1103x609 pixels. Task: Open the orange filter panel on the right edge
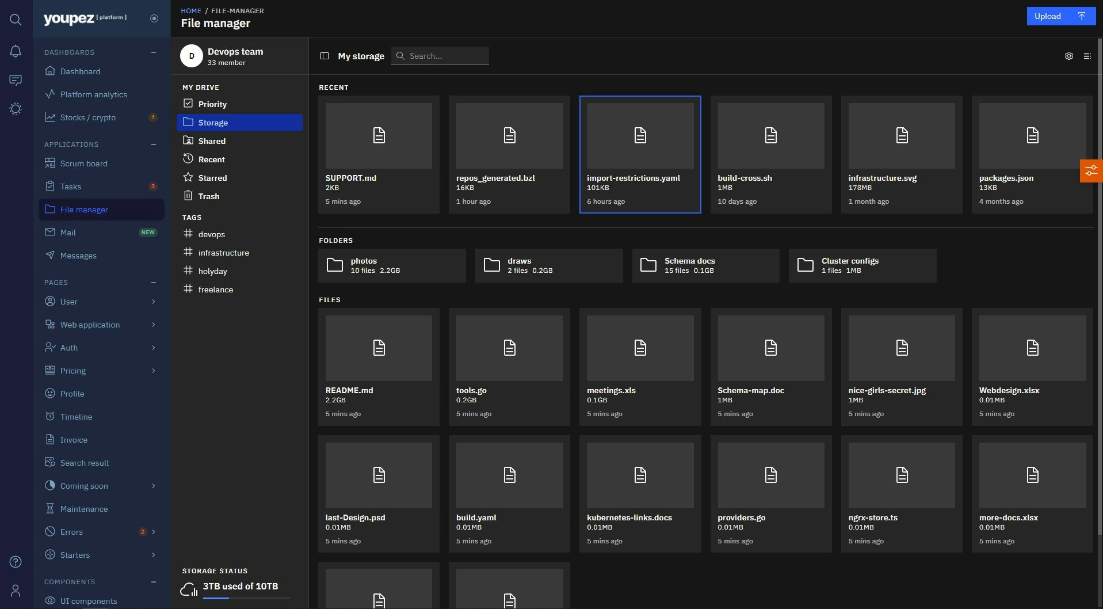[x=1092, y=170]
